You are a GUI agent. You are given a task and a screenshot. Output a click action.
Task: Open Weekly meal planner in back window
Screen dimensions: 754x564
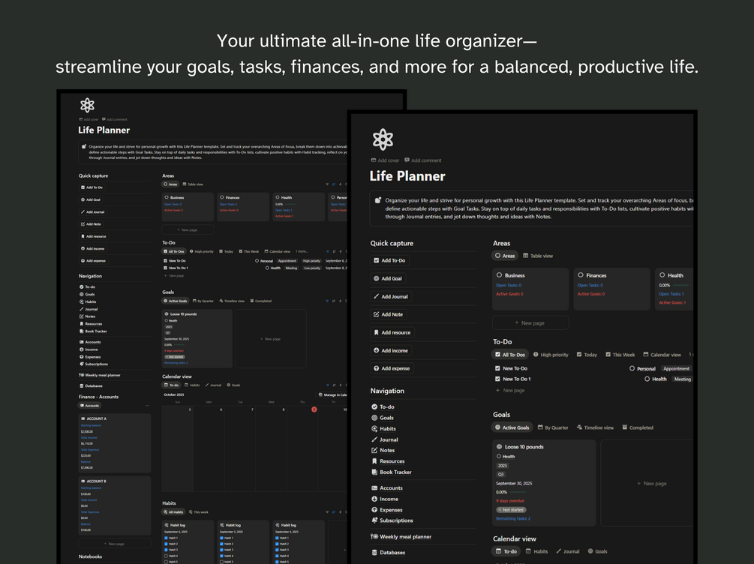point(100,375)
